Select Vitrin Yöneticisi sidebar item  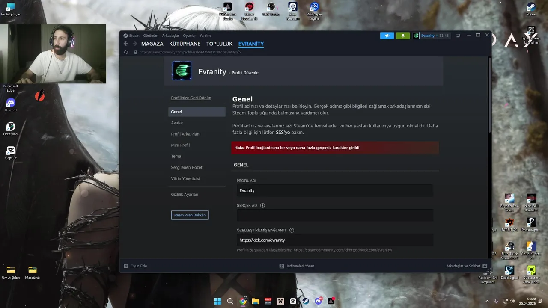[197, 178]
